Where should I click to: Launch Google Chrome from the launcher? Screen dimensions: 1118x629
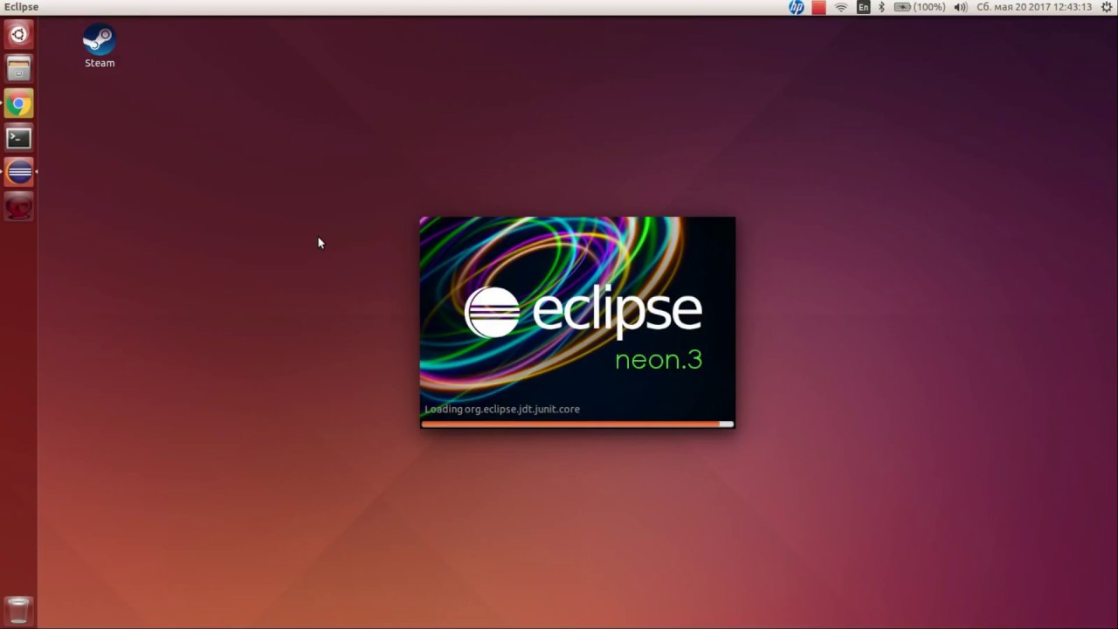pos(18,104)
